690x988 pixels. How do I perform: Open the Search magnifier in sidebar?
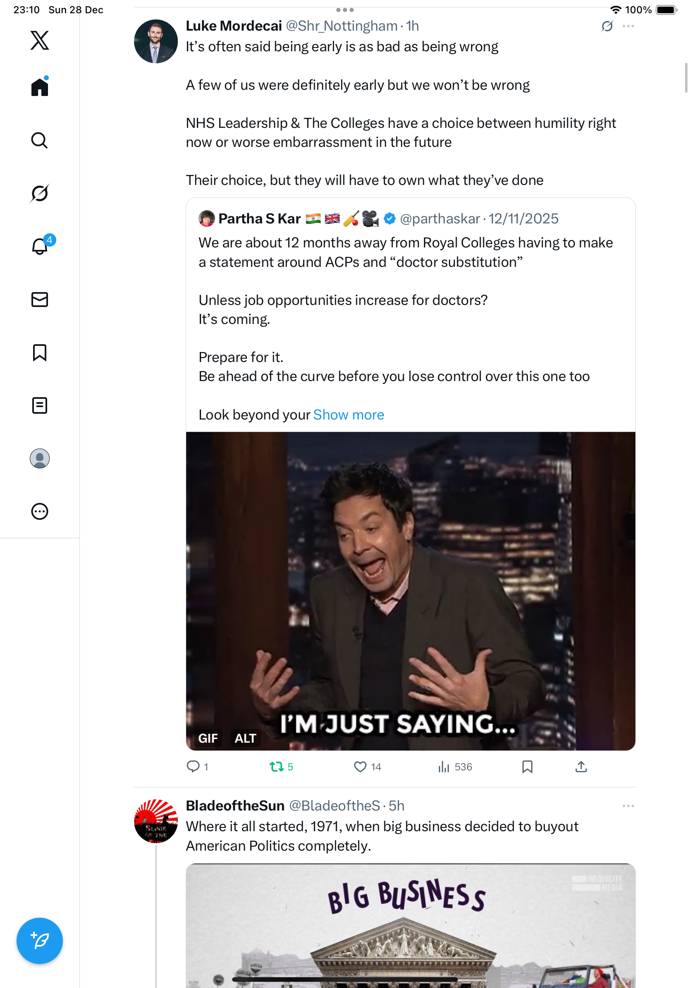pyautogui.click(x=40, y=140)
